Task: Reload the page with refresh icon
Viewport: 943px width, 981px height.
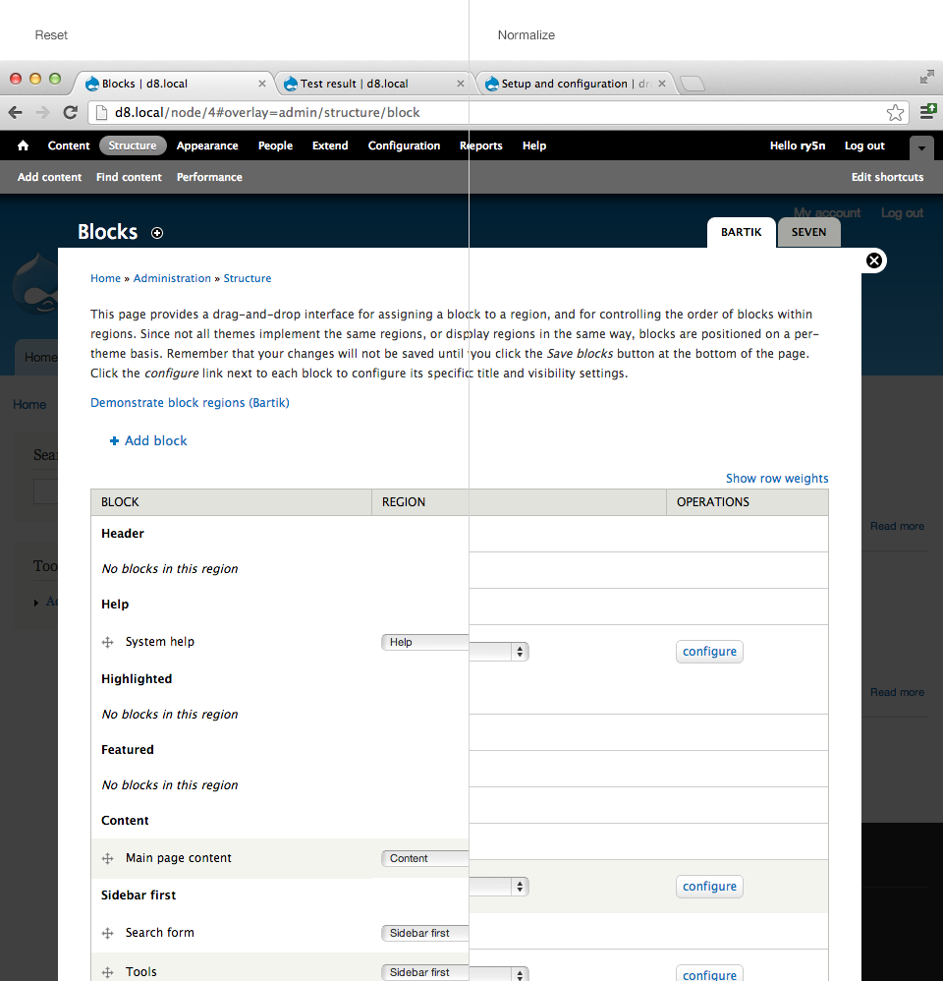Action: (x=70, y=113)
